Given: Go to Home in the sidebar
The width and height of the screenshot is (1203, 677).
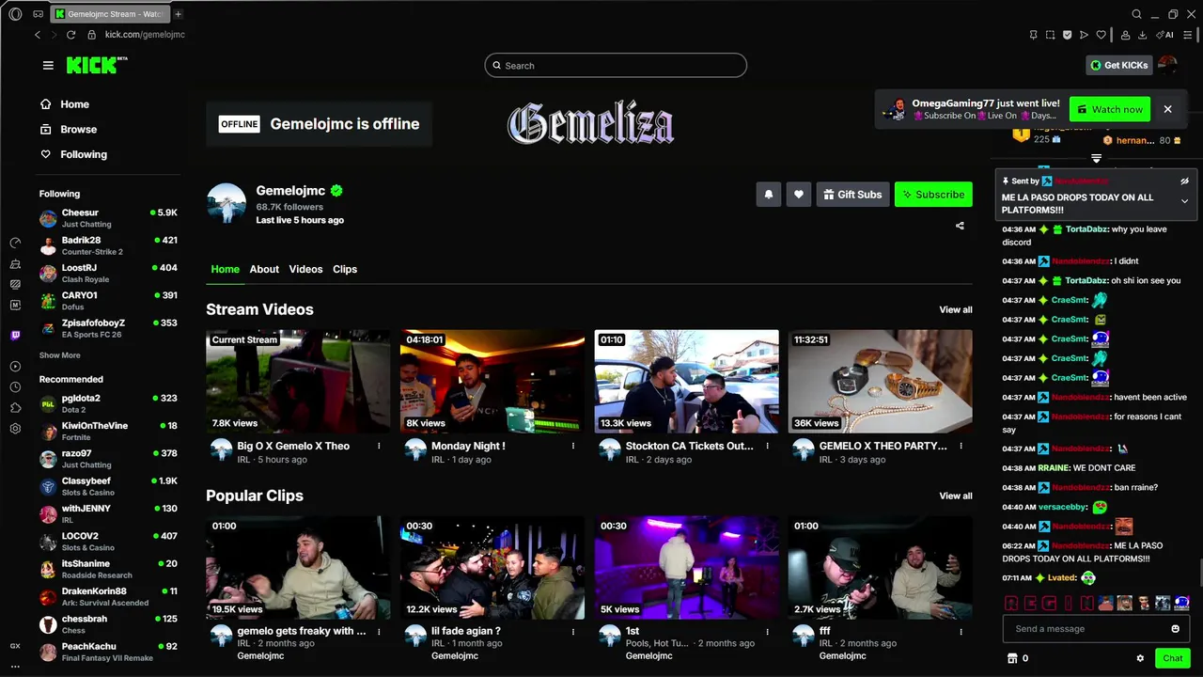Looking at the screenshot, I should tap(65, 104).
